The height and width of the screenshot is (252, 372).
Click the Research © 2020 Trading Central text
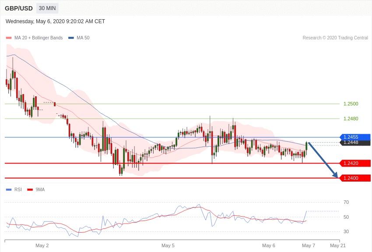tap(335, 38)
